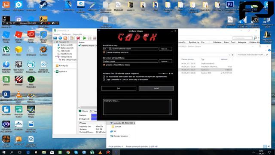Open the drive letter dropdown in installer
Image resolution: width=275 pixels, height=155 pixels.
click(x=106, y=49)
